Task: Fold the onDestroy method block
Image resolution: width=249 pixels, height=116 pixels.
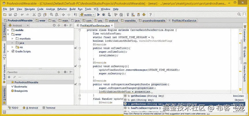Action: [x=80, y=66]
